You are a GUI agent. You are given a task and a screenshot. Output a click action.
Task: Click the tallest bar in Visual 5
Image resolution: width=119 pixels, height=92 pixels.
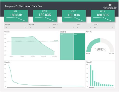coord(91,75)
